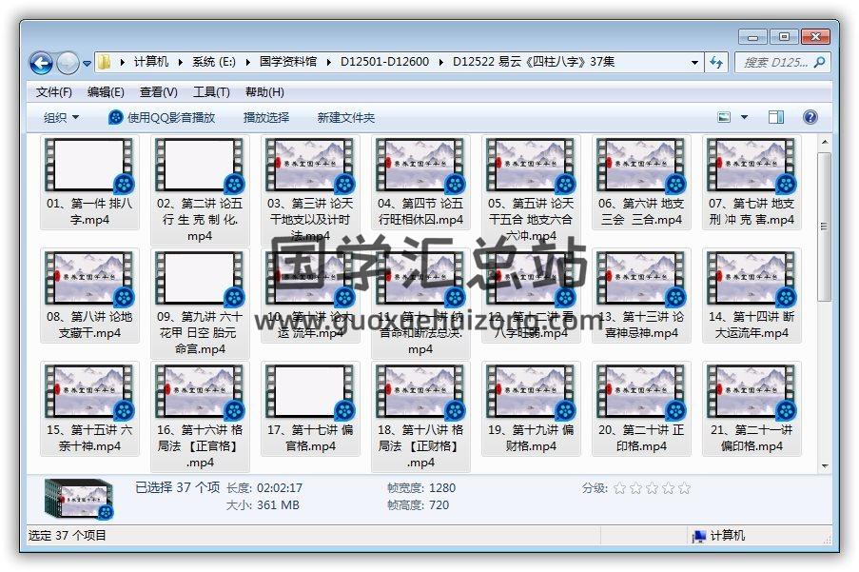Select file 14、第十四讲 断大运流年.mp4
Viewport: 859px width, 572px height.
click(x=752, y=296)
